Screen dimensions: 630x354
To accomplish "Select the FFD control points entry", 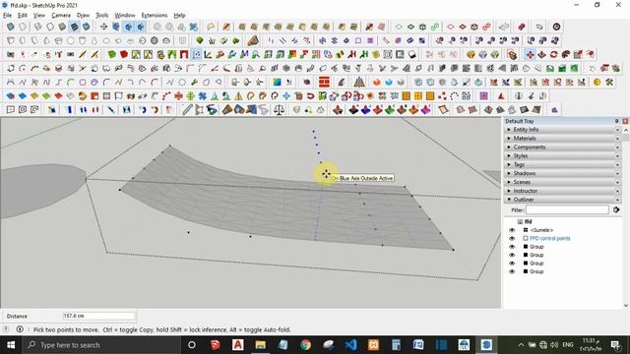I will pyautogui.click(x=550, y=238).
